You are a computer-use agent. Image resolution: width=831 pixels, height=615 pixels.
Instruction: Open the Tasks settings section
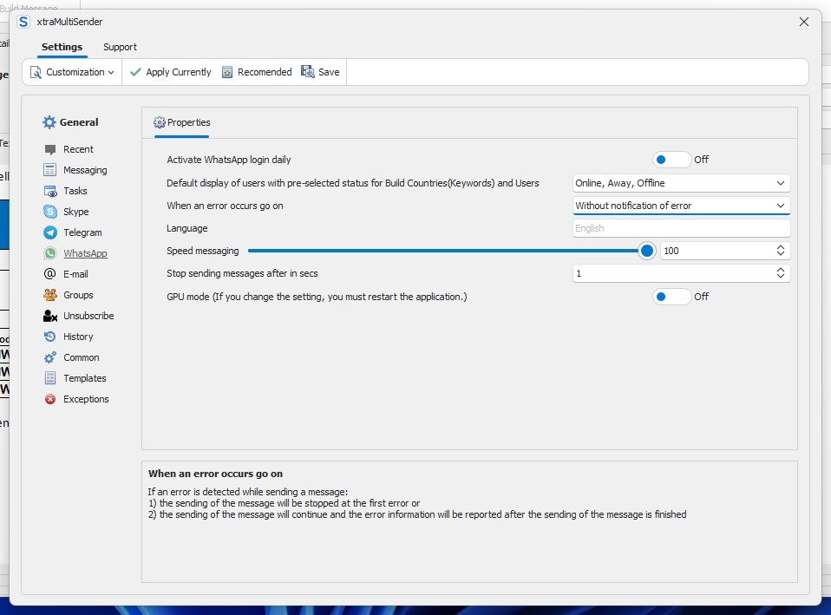[x=66, y=191]
